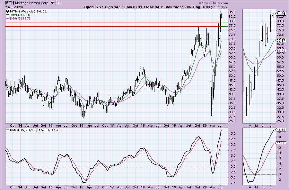Viewport: 289px width, 190px height.
Task: Click the boxed 11.66 PMO signal tag
Action: click(x=281, y=143)
